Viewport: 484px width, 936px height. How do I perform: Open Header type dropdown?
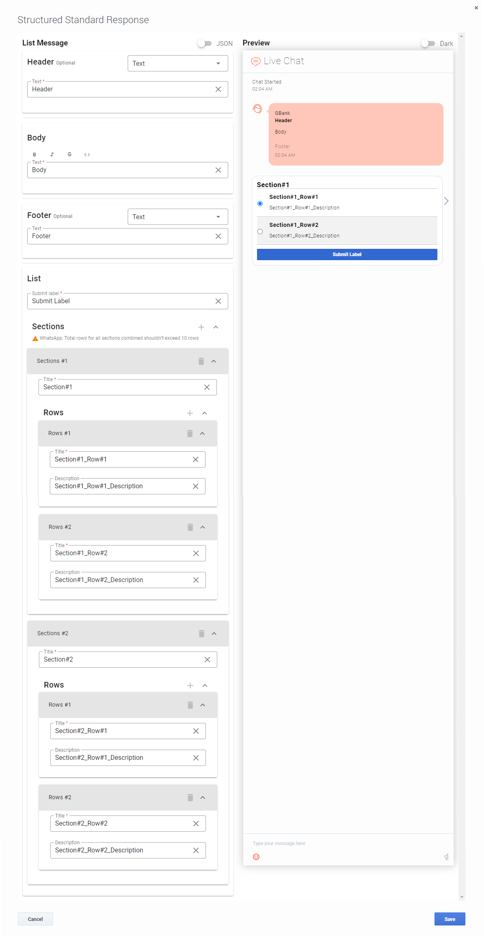[178, 63]
